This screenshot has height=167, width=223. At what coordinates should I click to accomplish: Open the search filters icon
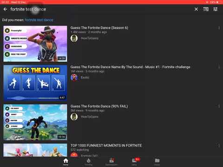[x=216, y=9]
